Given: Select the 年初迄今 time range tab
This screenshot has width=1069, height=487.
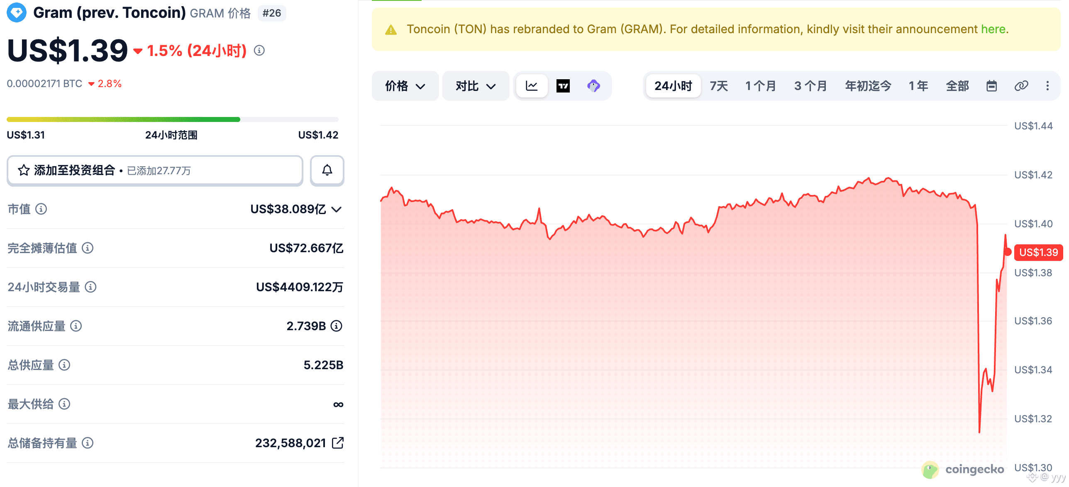Looking at the screenshot, I should click(868, 86).
